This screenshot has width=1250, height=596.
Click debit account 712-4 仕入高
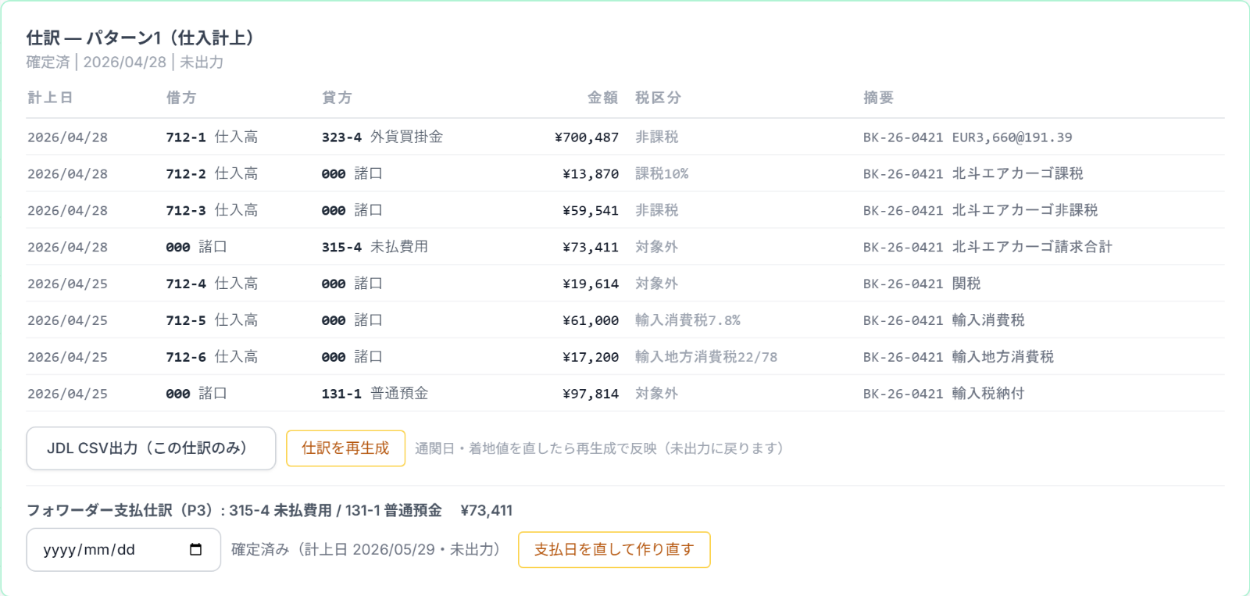[x=212, y=284]
